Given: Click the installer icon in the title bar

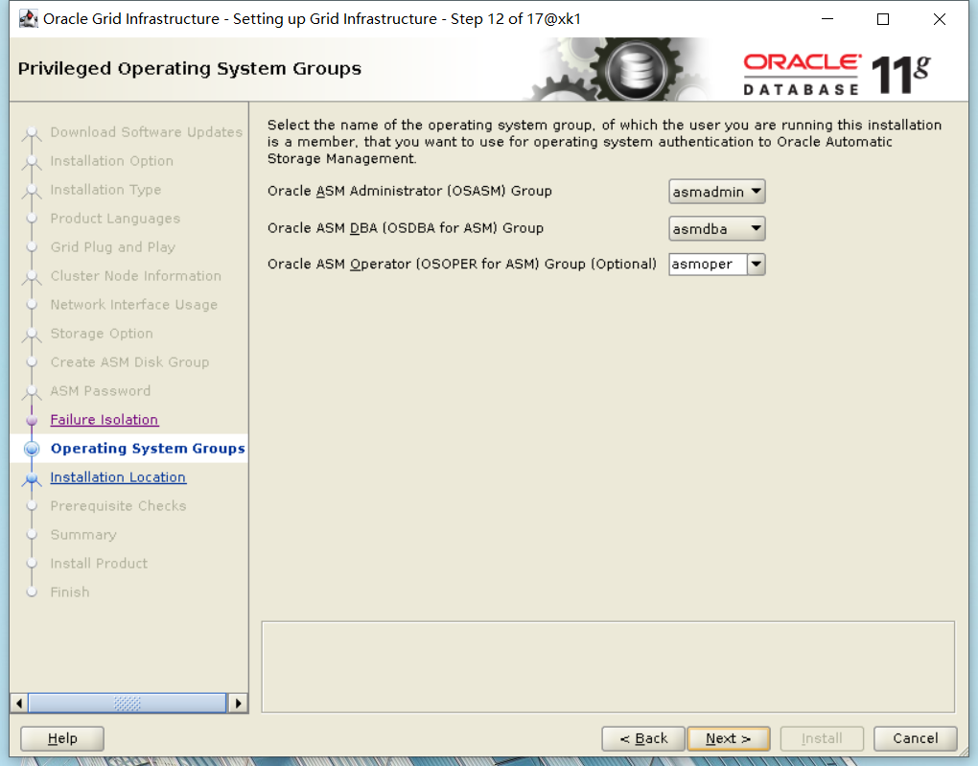Looking at the screenshot, I should (28, 19).
